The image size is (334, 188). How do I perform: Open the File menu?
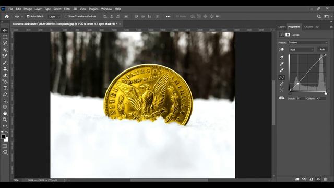pos(10,9)
